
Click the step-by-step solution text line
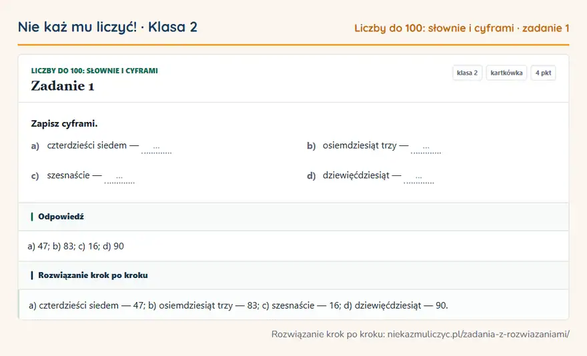click(239, 305)
